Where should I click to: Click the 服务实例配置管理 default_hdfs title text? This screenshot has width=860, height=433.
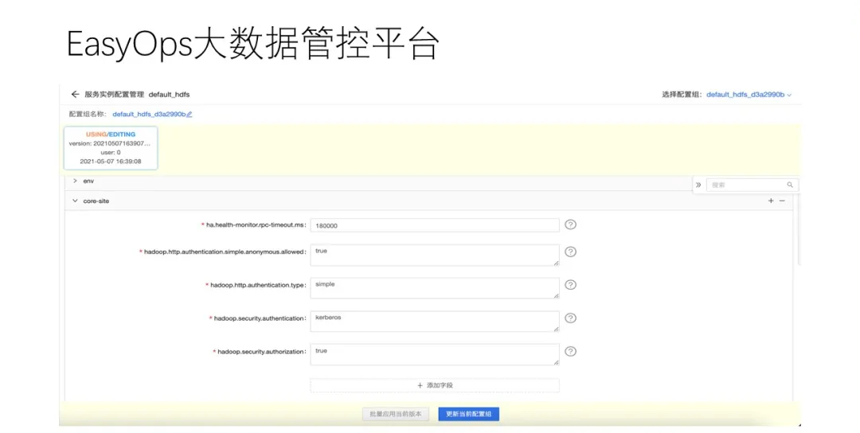[137, 94]
